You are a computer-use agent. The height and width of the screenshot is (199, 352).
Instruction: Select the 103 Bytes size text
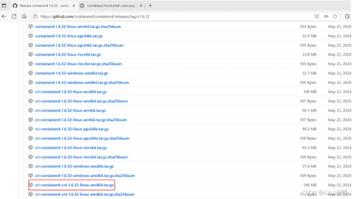[308, 26]
